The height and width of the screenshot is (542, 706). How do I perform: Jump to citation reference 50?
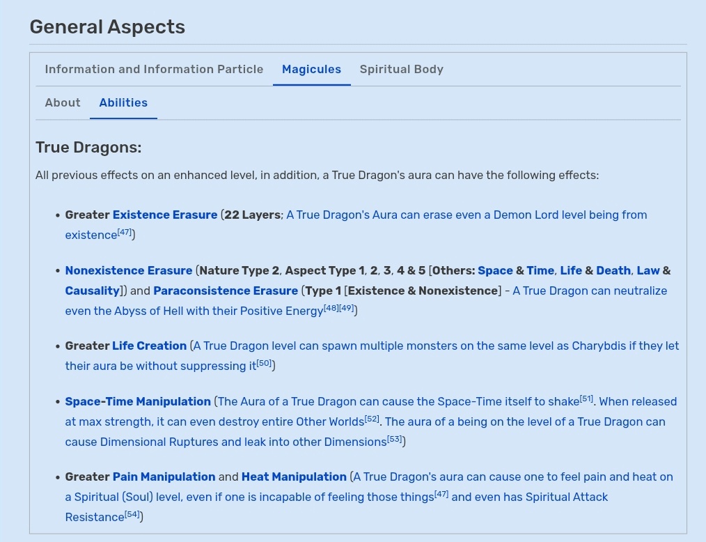265,363
